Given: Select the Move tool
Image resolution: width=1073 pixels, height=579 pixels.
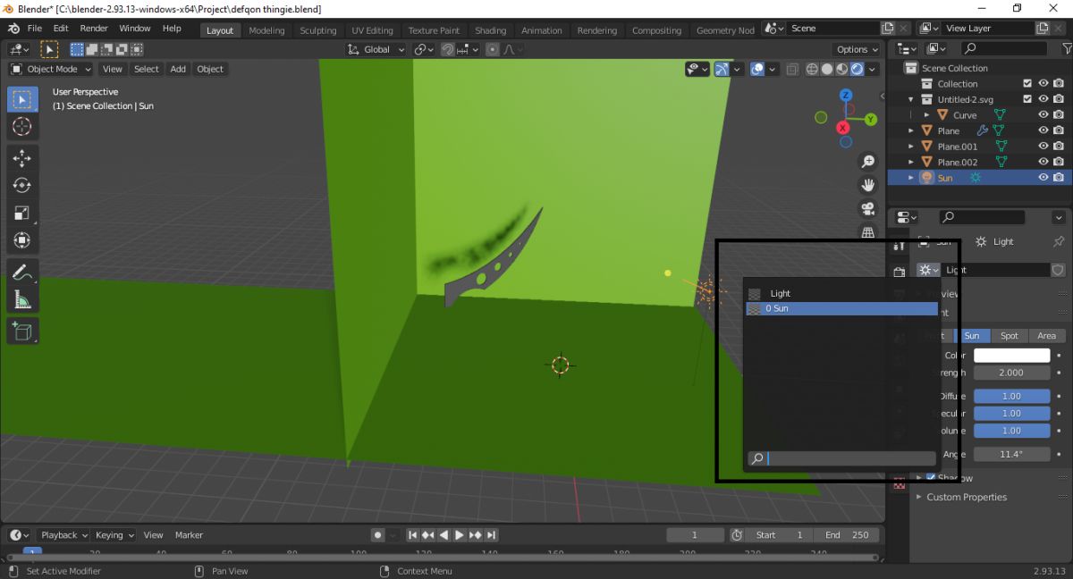Looking at the screenshot, I should (x=22, y=158).
